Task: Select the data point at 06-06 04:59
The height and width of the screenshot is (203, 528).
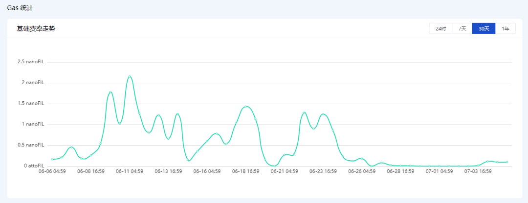Action: pyautogui.click(x=52, y=159)
